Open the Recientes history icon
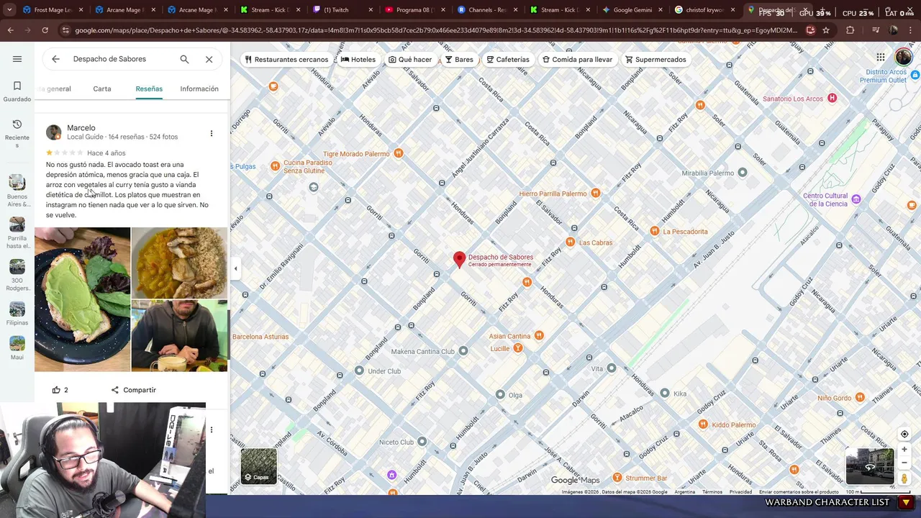Screen dimensions: 921x518 coord(17,133)
